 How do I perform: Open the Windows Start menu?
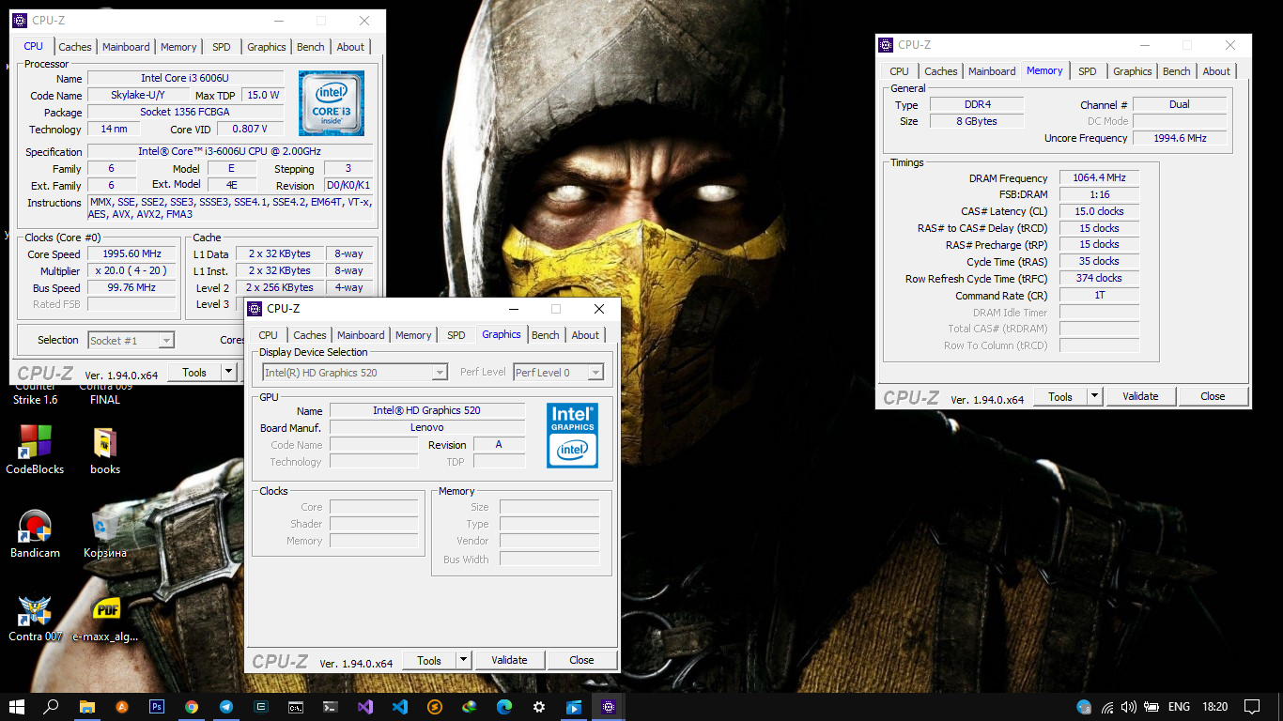click(x=17, y=707)
